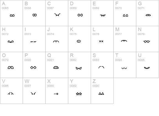The image size is (159, 116).
Task: Select the cell labeled W 0087
Action: coord(34,91)
